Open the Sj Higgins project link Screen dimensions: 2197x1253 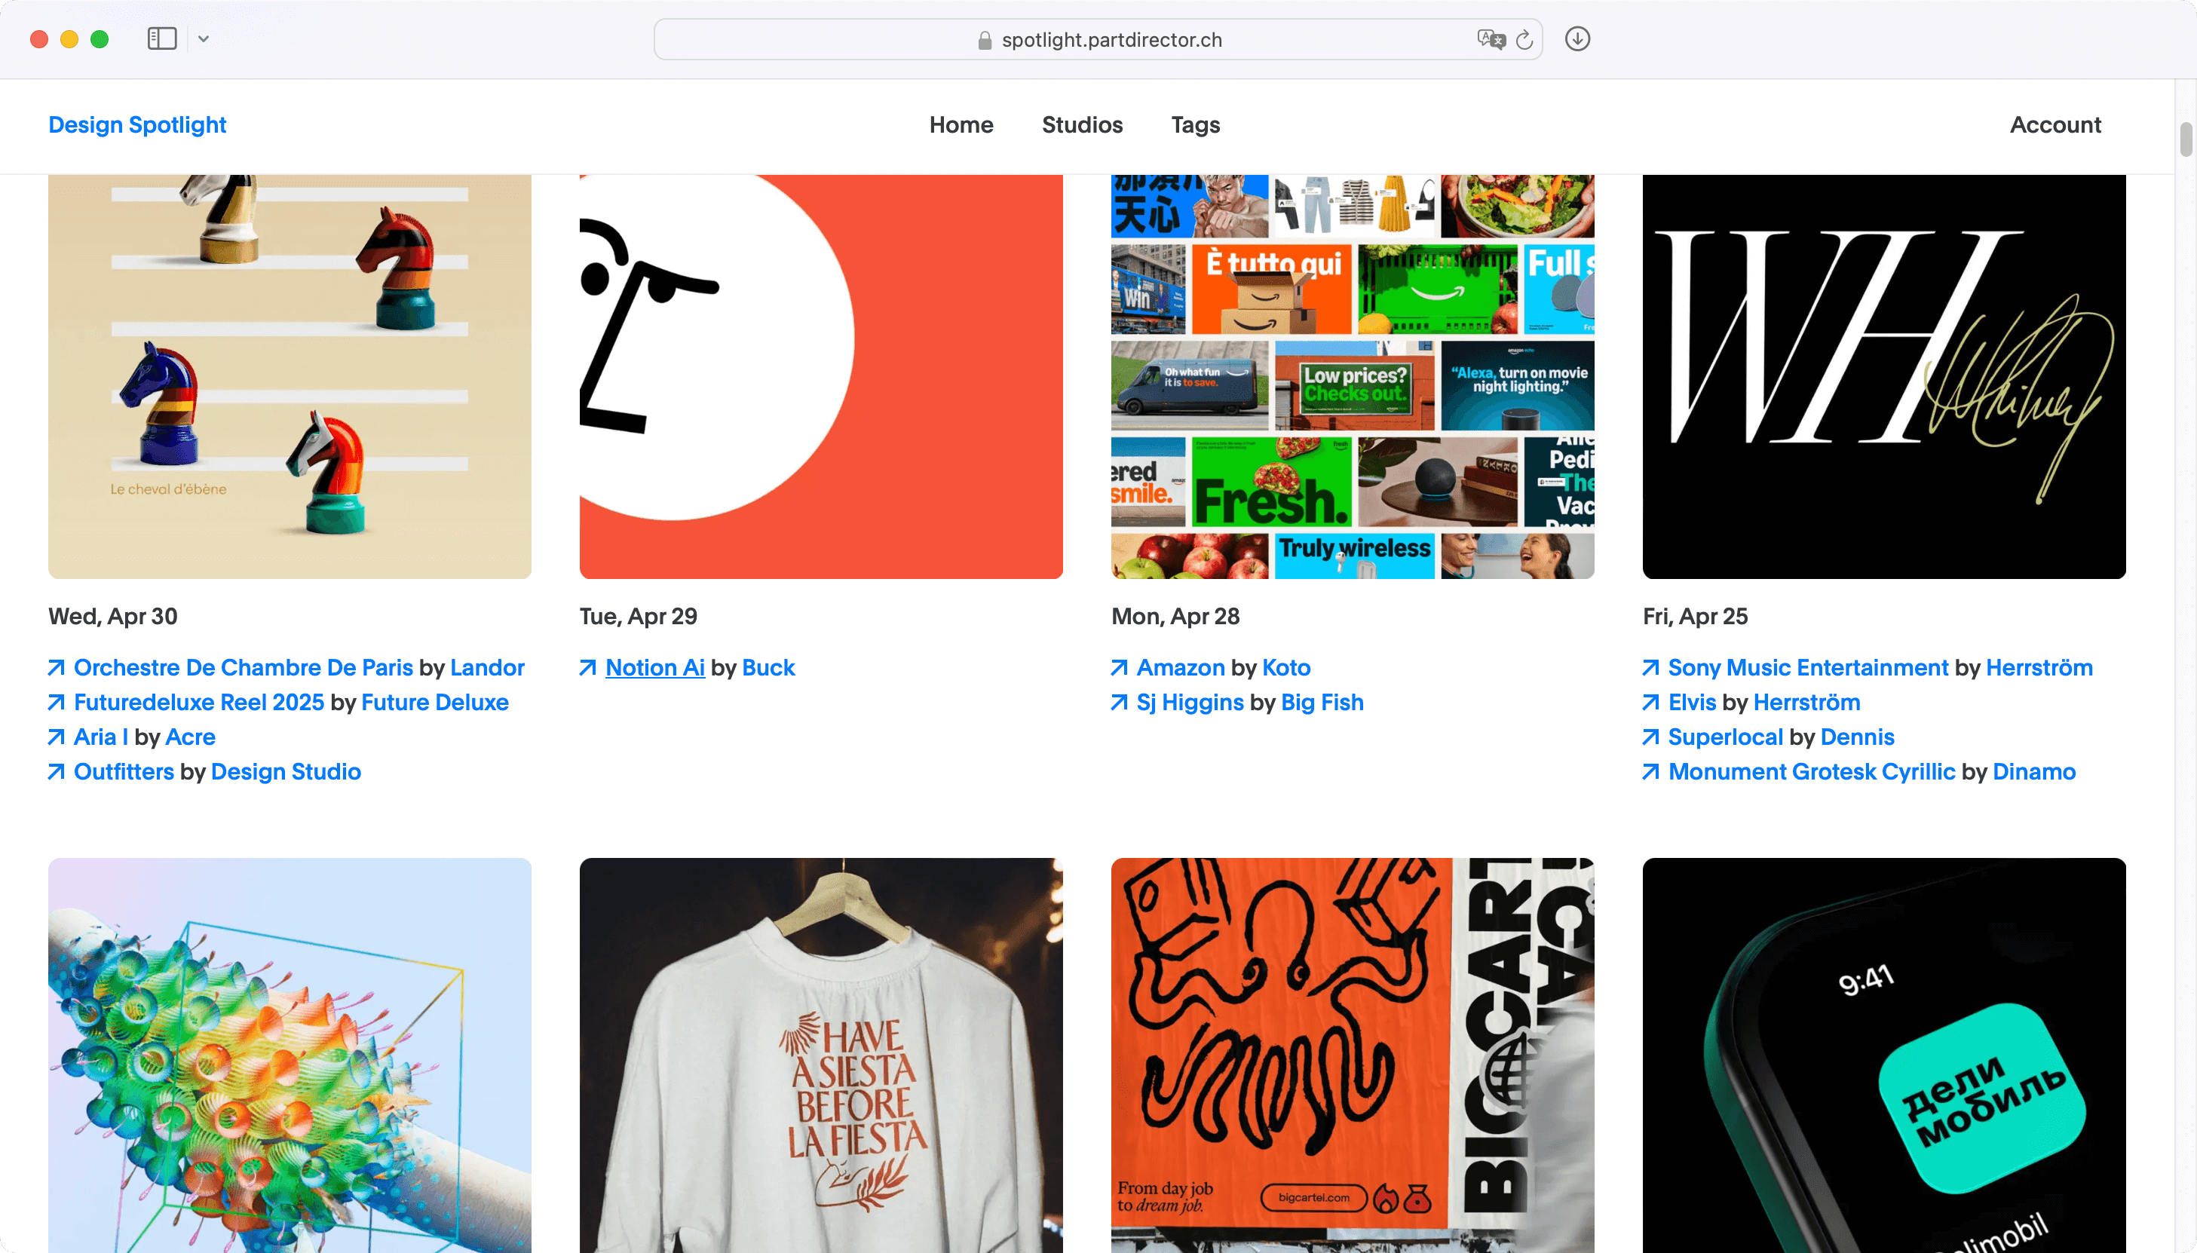[x=1190, y=702]
